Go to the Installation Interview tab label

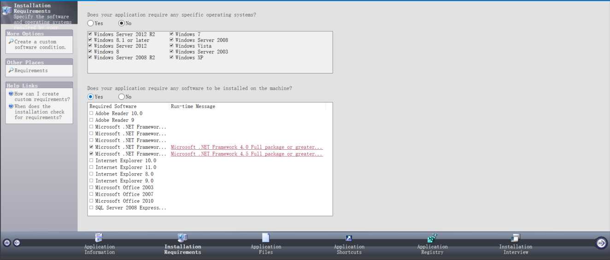pos(516,249)
